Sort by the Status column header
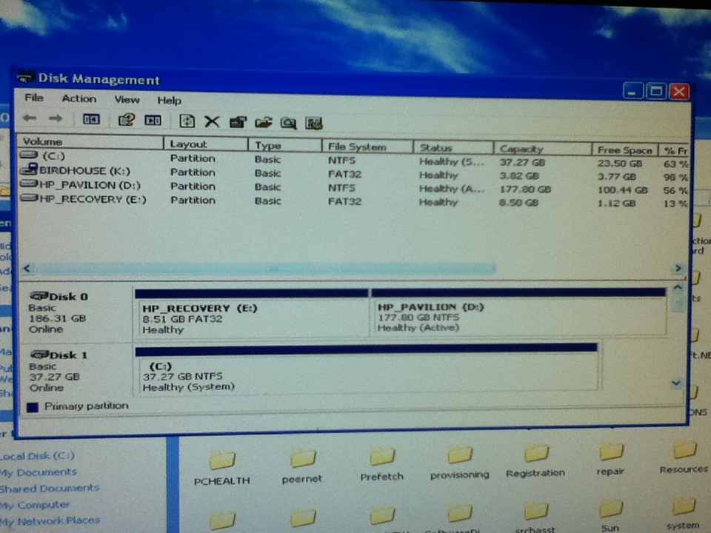The image size is (711, 533). click(453, 148)
